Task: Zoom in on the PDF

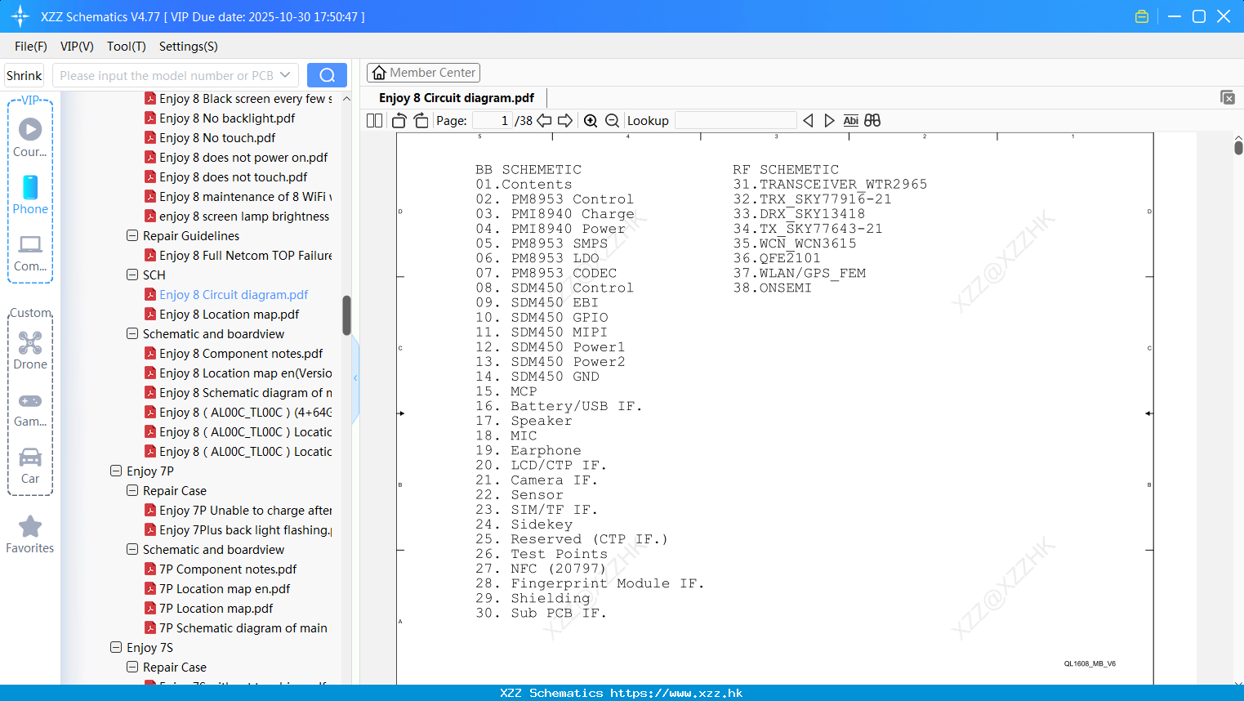Action: [591, 121]
